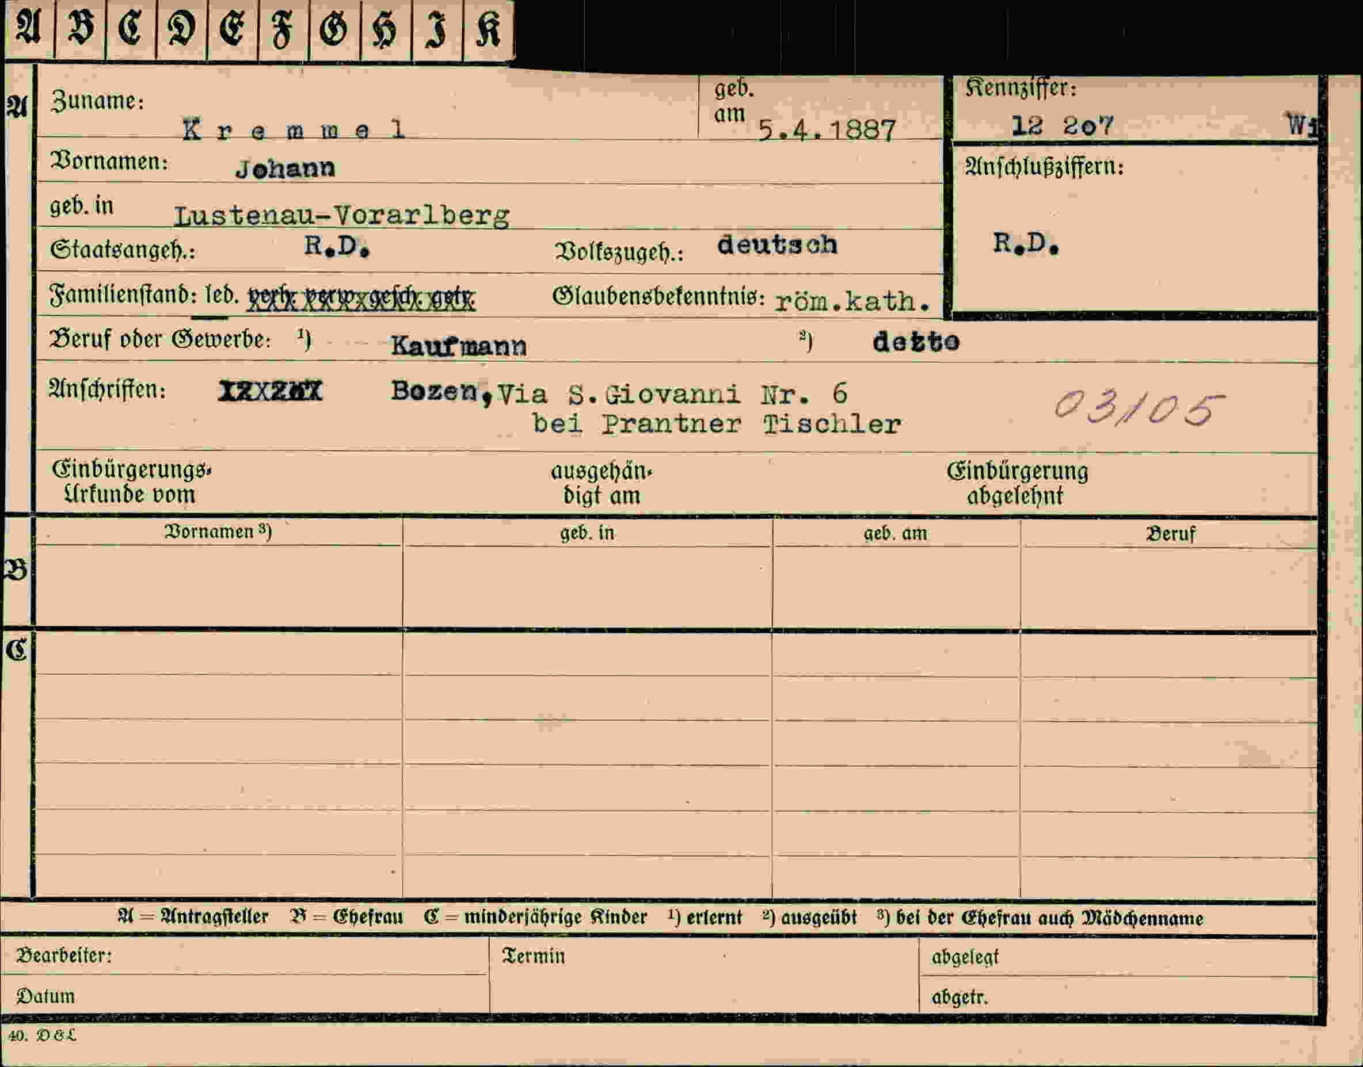Click the 'geb. am' table column header
Viewport: 1363px width, 1067px height.
896,534
